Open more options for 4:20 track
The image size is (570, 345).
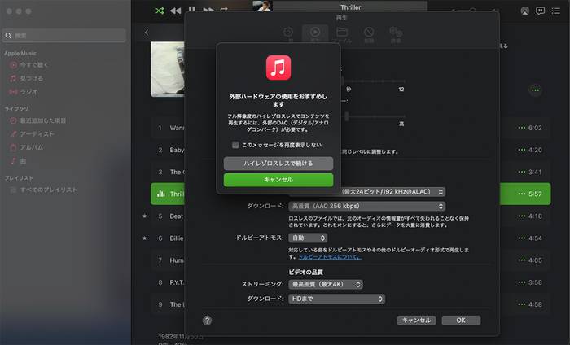click(522, 150)
